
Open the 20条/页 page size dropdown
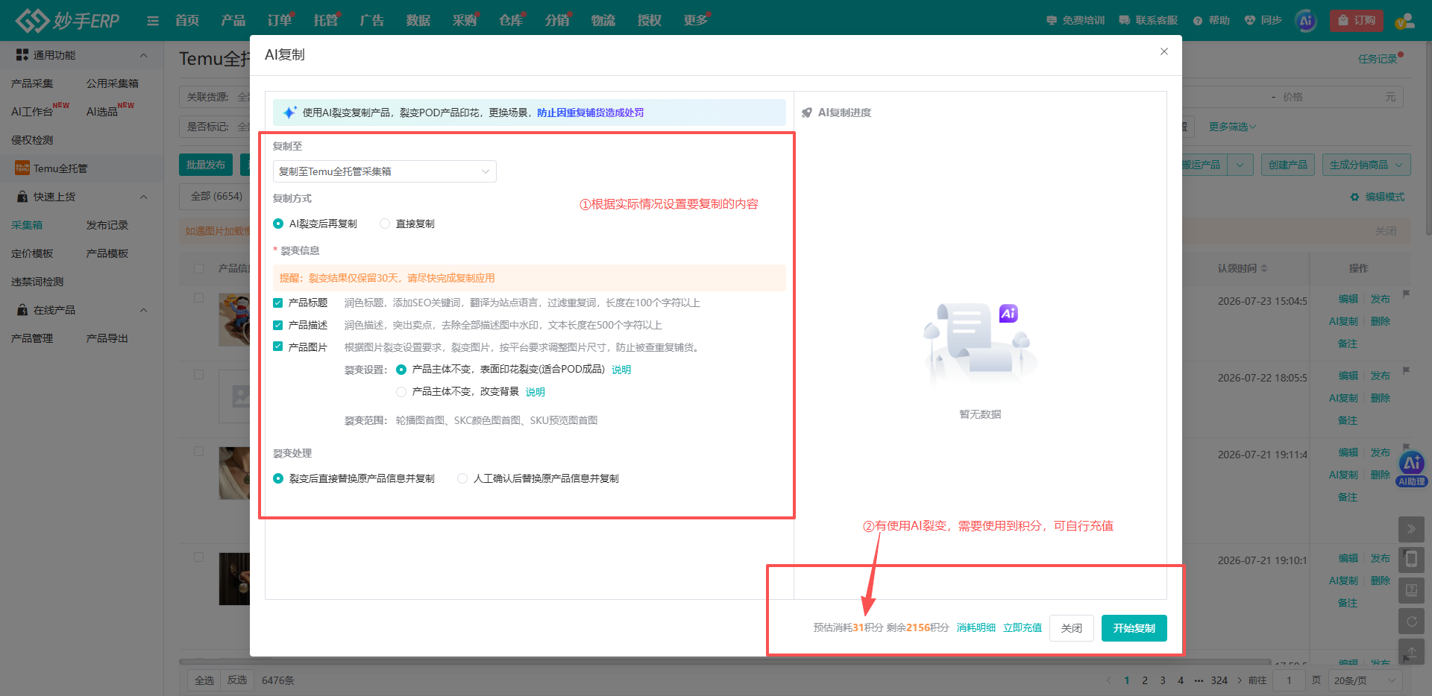(x=1365, y=680)
